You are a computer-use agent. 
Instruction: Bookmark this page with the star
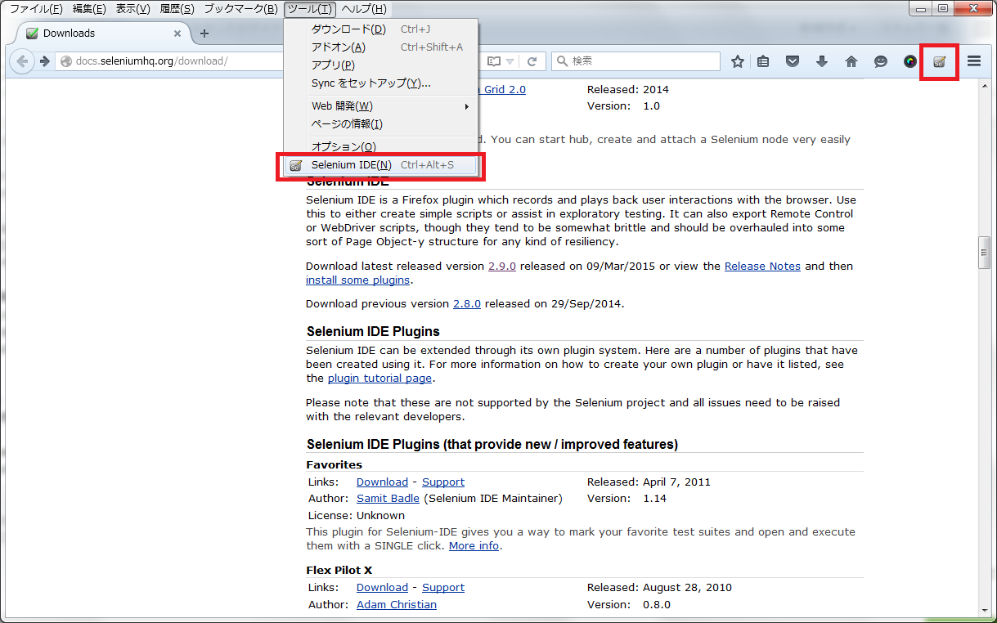(737, 61)
